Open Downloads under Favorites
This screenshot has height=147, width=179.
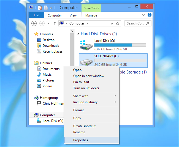[51, 46]
